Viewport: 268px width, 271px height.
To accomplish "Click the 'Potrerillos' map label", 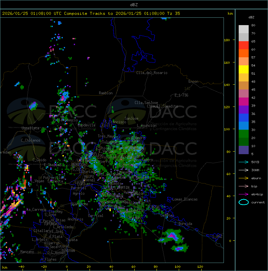I will point(54,177).
